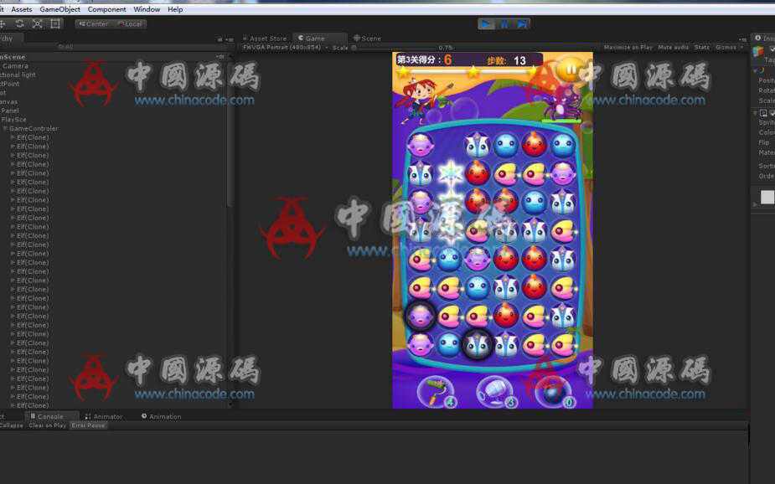Use the paint roller power-up

point(436,391)
